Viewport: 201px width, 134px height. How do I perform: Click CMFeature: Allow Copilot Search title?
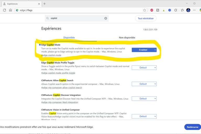(x=57, y=80)
